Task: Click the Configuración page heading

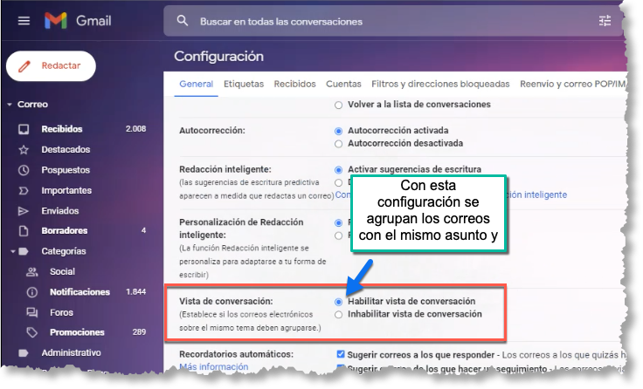Action: point(218,56)
